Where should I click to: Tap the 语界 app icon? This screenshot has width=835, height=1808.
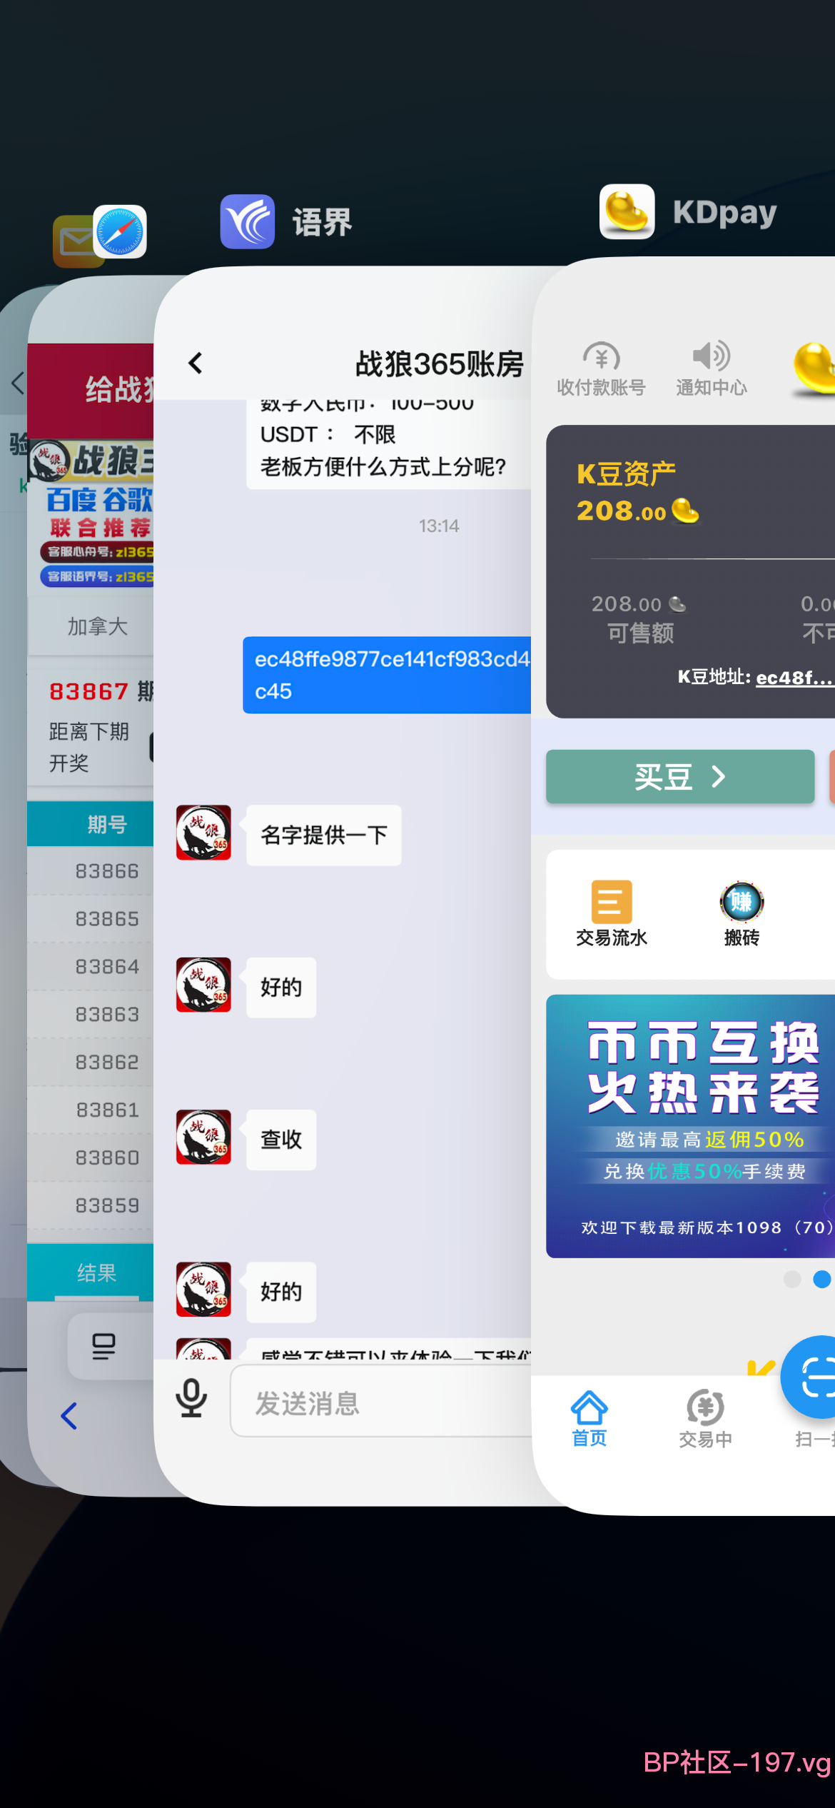click(x=248, y=221)
